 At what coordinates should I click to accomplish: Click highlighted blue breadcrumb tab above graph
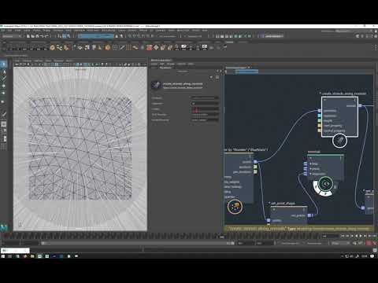pos(246,72)
